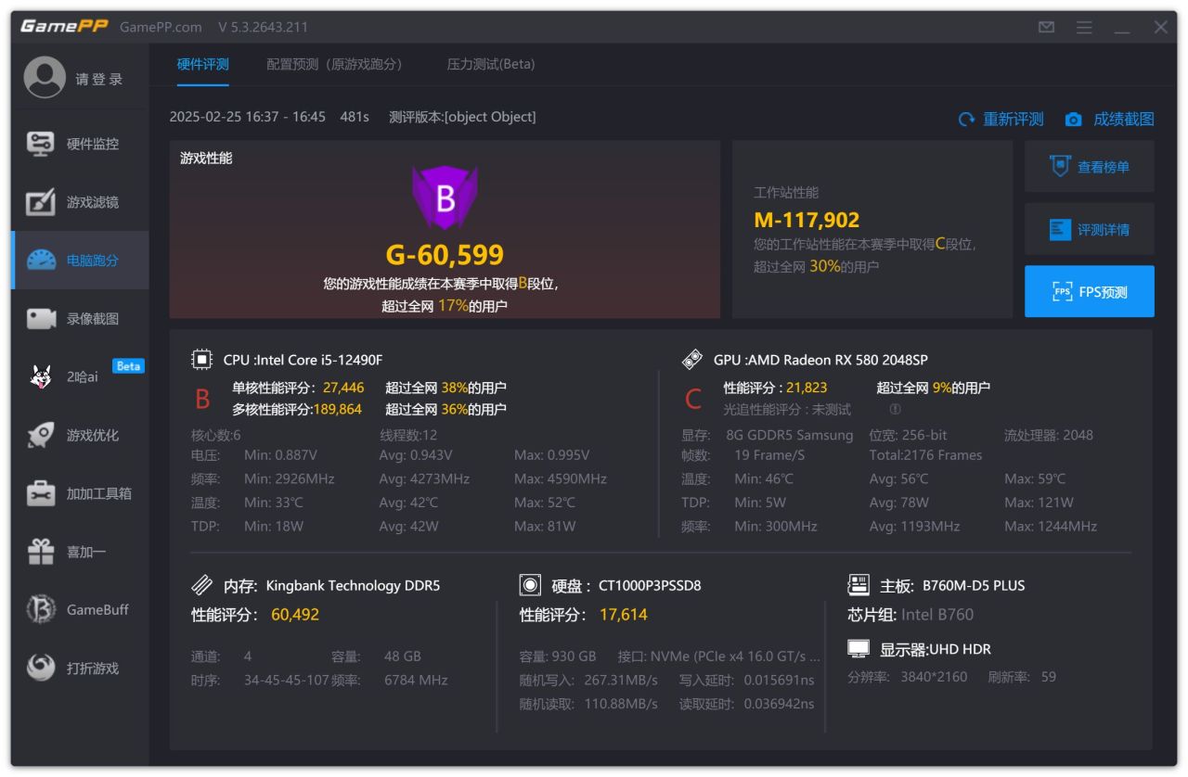This screenshot has height=777, width=1188.
Task: Click the 显示器 monitor icon
Action: pyautogui.click(x=858, y=649)
